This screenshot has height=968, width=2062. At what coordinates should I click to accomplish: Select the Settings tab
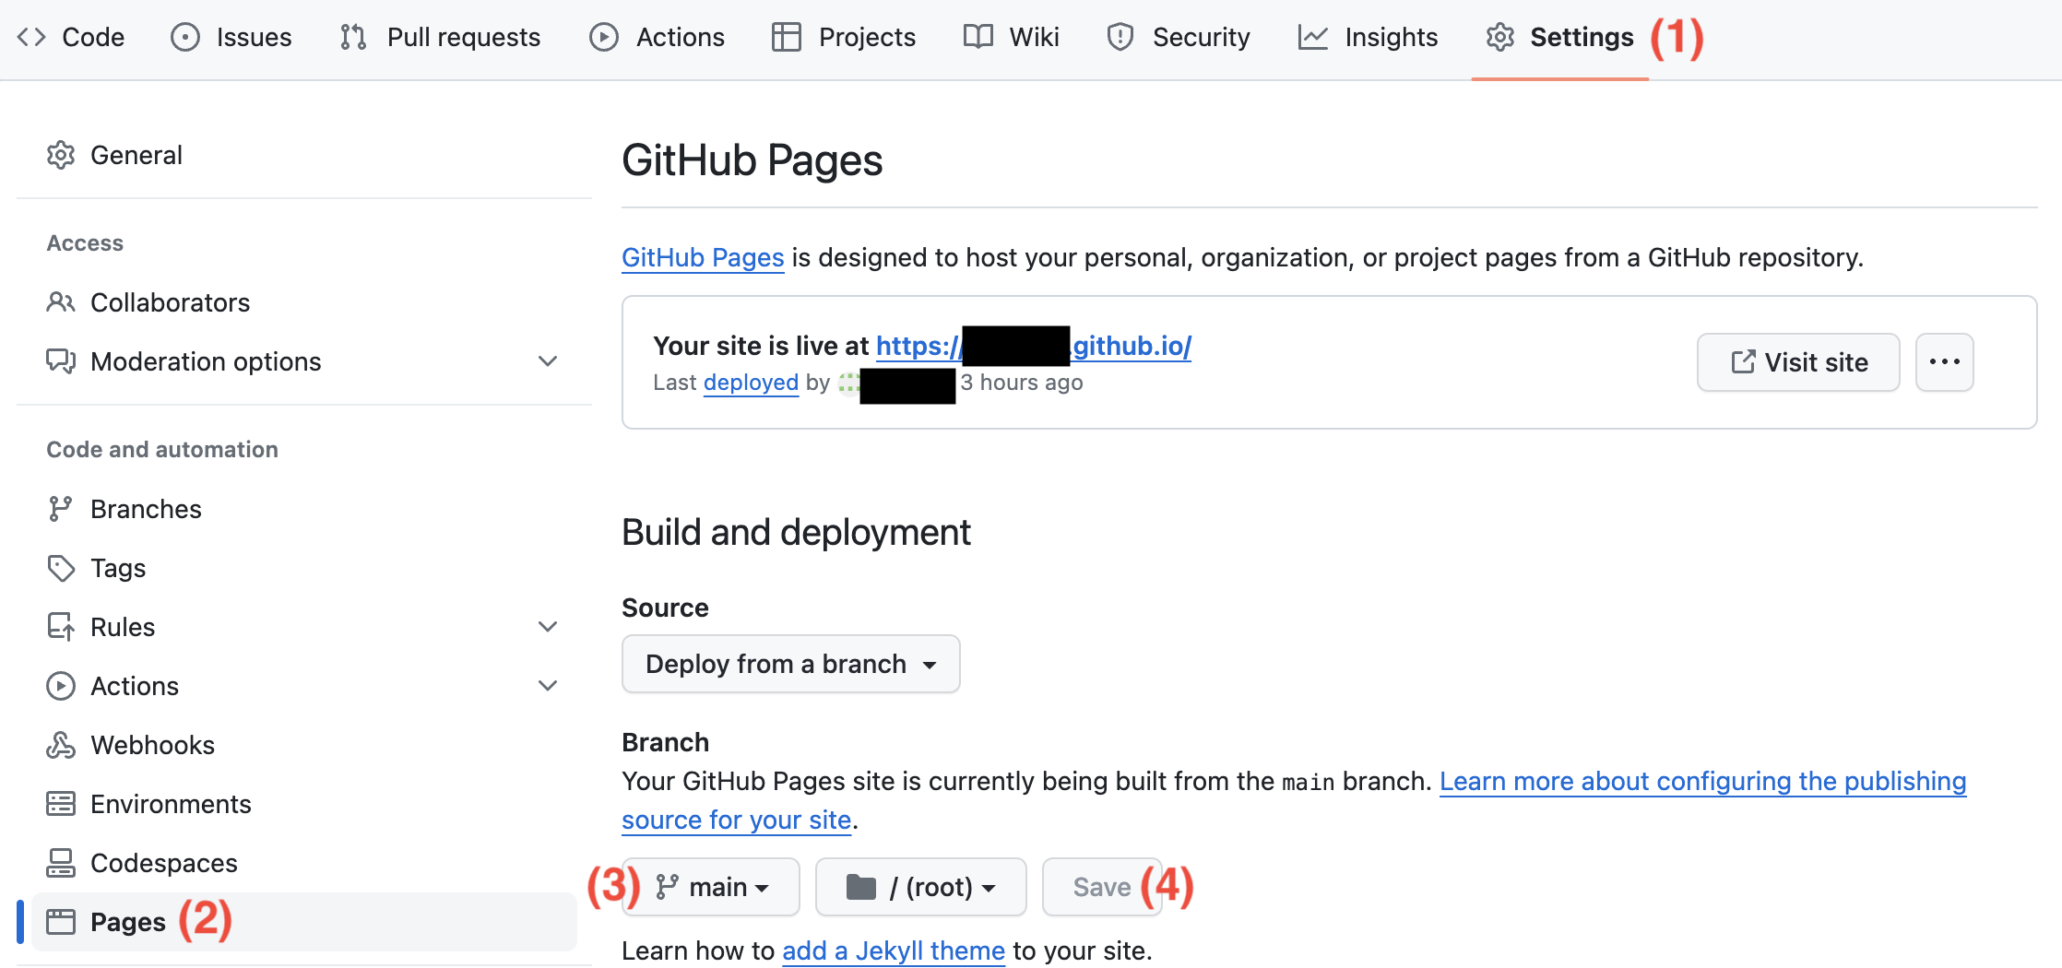pyautogui.click(x=1560, y=37)
